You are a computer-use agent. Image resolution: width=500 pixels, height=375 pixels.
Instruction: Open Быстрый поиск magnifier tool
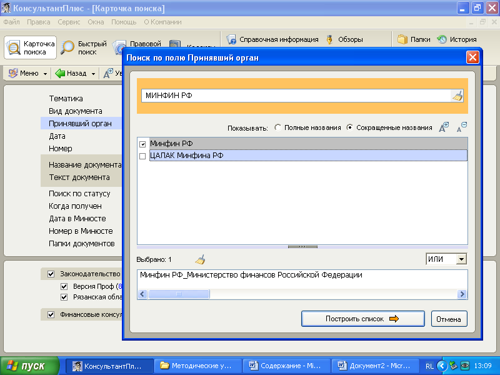point(84,47)
